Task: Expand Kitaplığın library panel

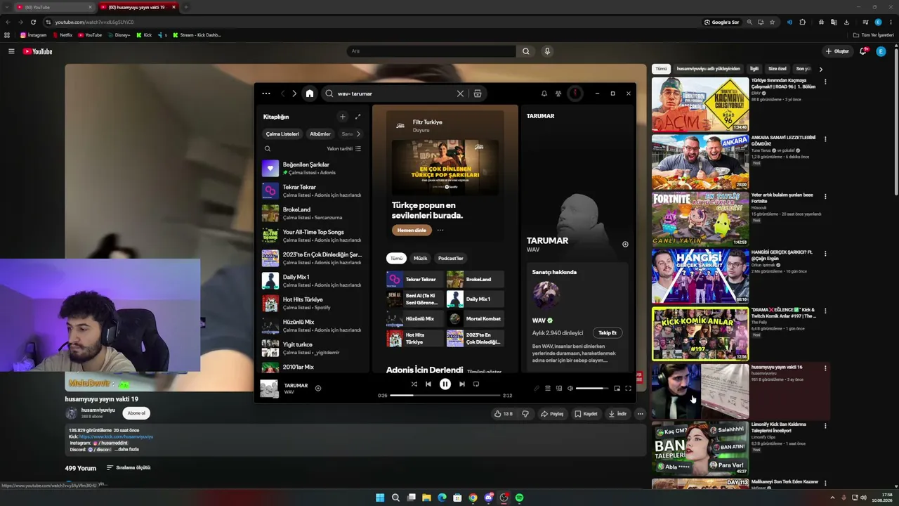Action: pos(357,117)
